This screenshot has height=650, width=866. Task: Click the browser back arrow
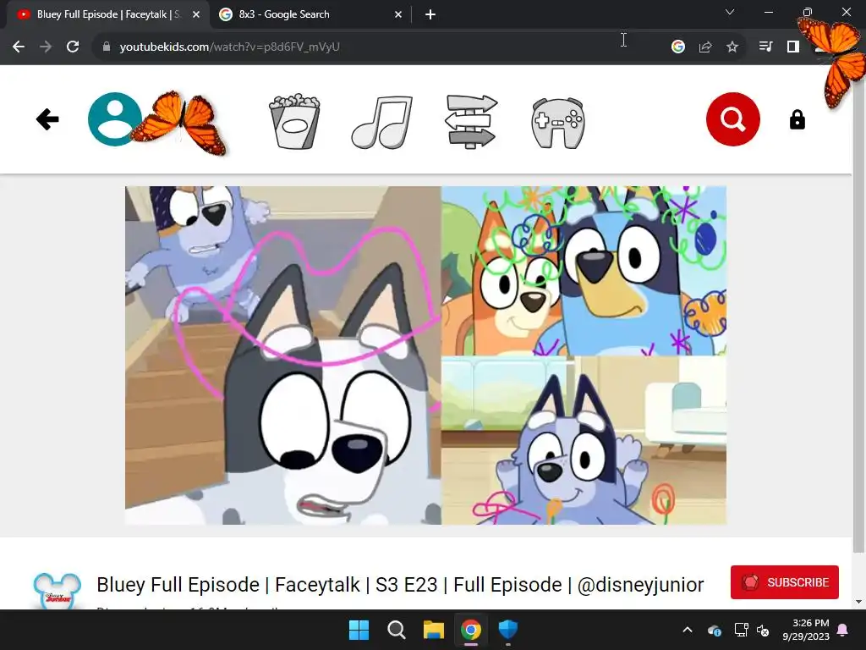tap(19, 47)
